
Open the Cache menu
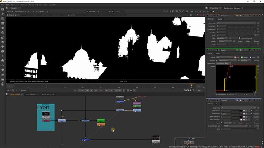[x=39, y=5]
